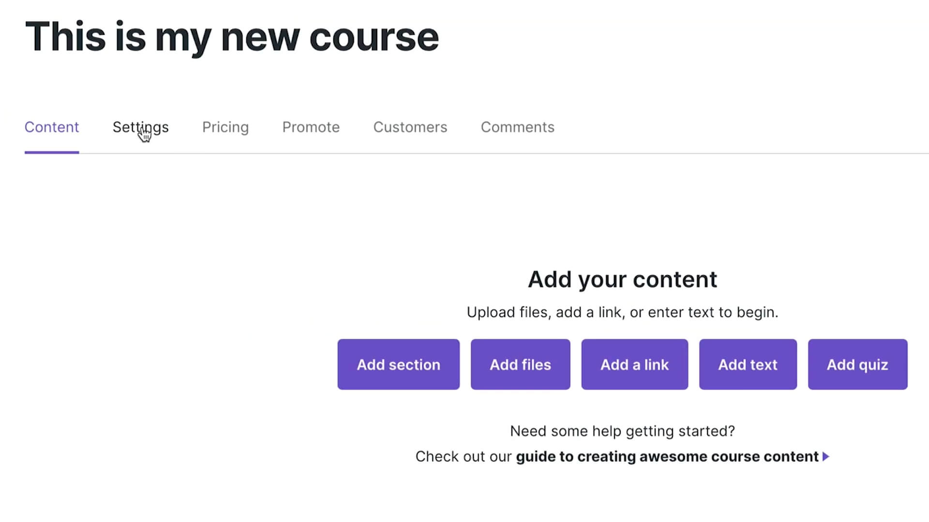Click the gray divider line below tabs
Image resolution: width=929 pixels, height=522 pixels.
504,153
